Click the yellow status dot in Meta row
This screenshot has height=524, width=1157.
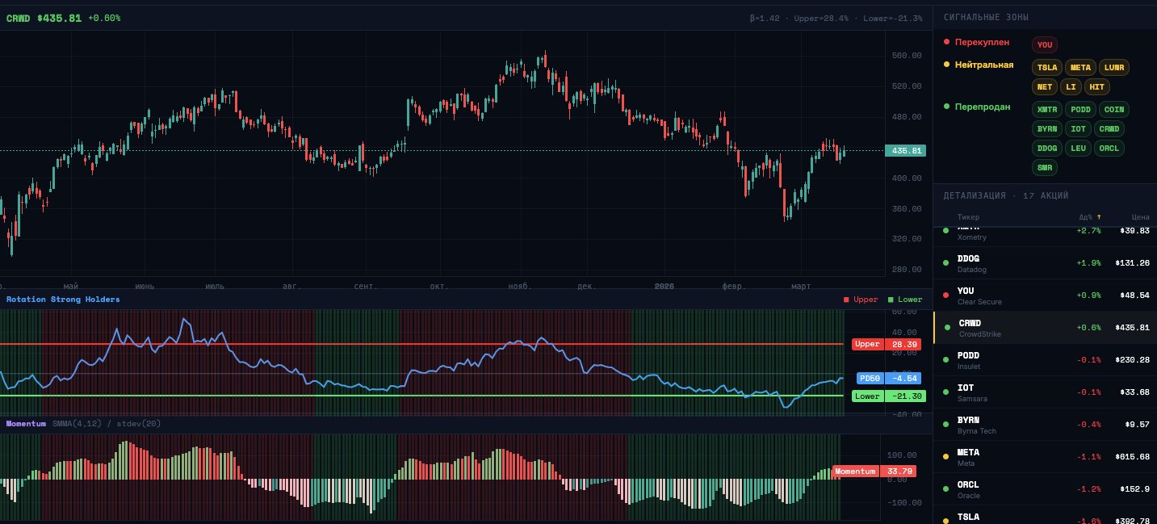pyautogui.click(x=945, y=457)
